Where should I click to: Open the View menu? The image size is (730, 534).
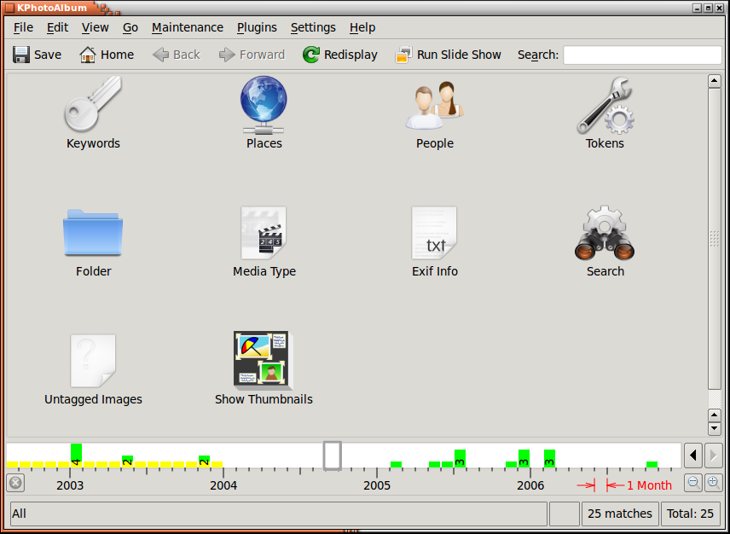(95, 27)
